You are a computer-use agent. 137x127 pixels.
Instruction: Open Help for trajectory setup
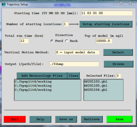(40, 119)
